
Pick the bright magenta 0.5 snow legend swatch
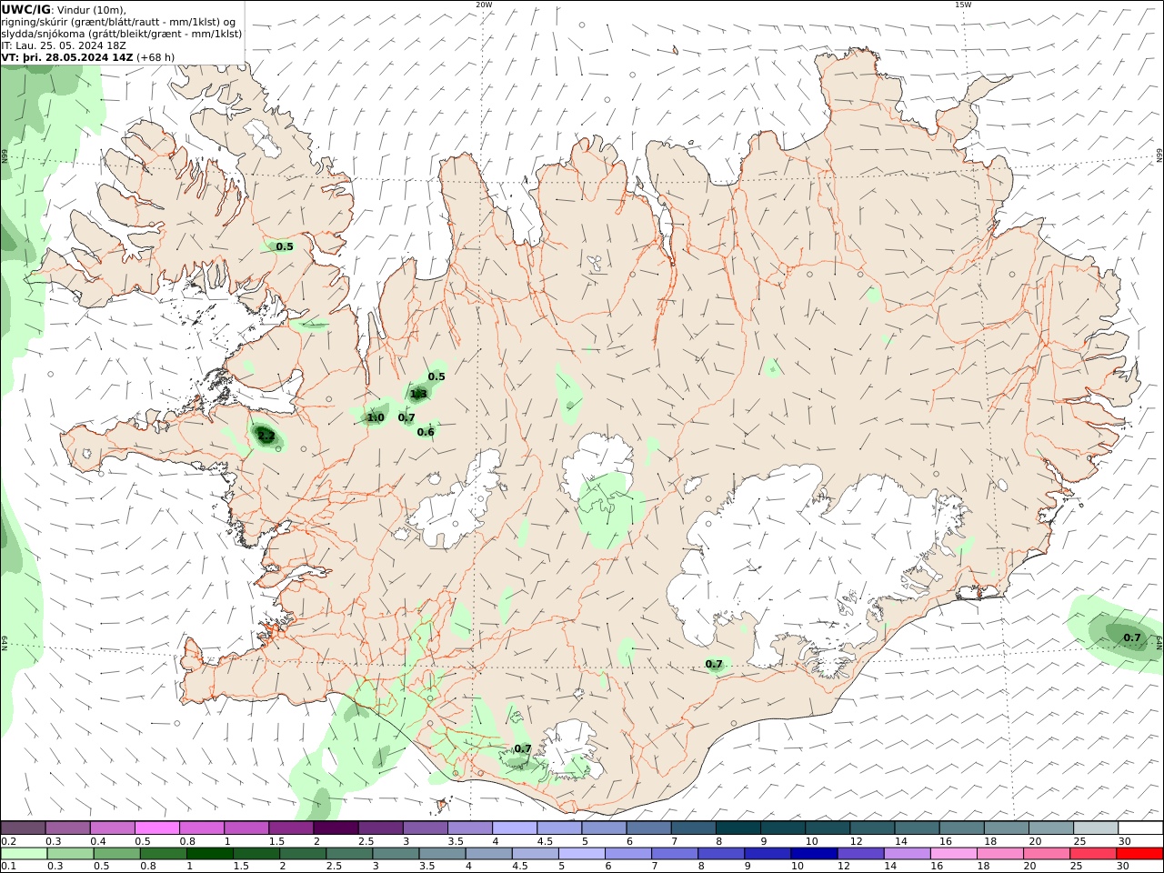(156, 828)
